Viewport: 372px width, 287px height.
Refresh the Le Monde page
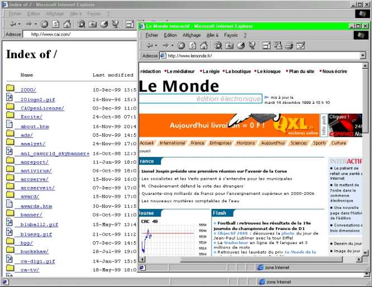click(x=193, y=45)
